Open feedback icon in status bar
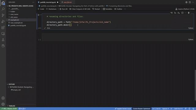 point(186,109)
